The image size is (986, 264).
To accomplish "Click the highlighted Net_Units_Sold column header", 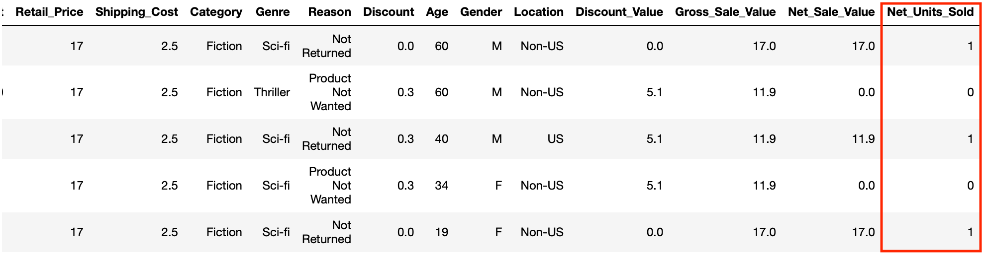I will [930, 12].
